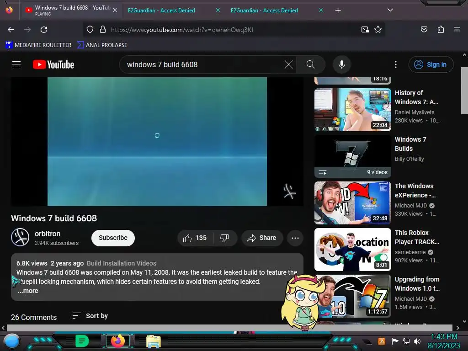Open the MEDIAFIRE ROULETTER bookmark
Image resolution: width=468 pixels, height=351 pixels.
pos(38,45)
